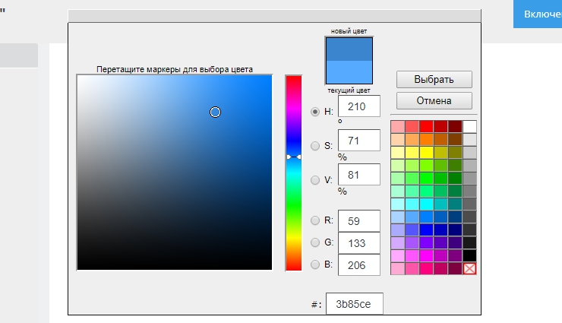
Task: Click the H input field showing 210
Action: [x=358, y=106]
